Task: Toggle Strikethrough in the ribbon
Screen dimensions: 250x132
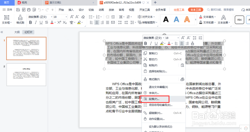Action: pos(46,23)
